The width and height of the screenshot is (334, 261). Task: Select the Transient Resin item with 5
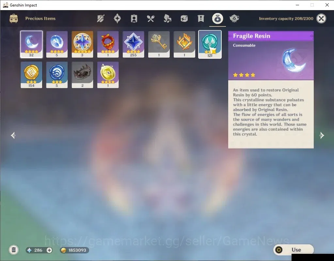(x=57, y=44)
